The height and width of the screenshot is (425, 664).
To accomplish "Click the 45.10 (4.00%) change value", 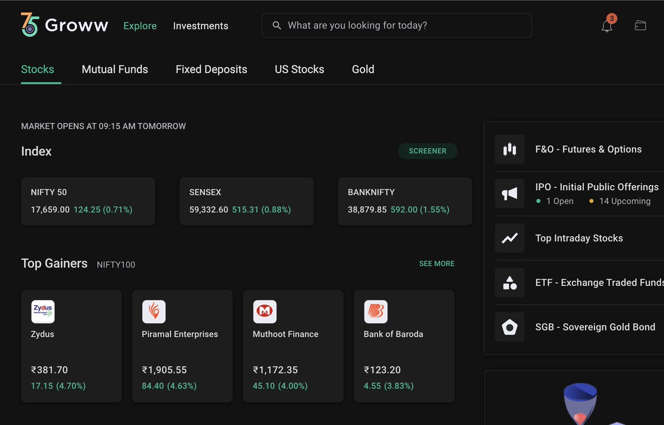I will pos(280,386).
